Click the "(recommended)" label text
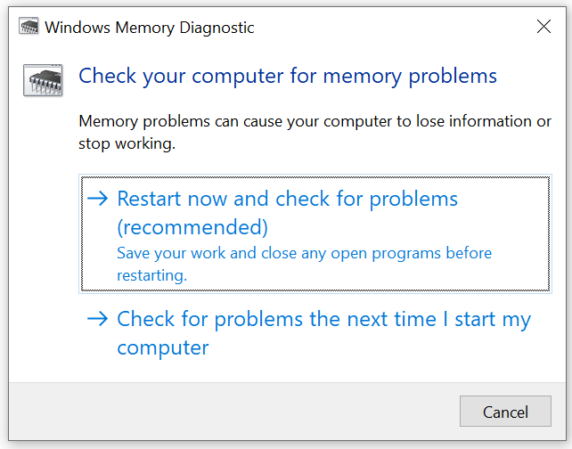Viewport: 572px width, 449px height. pos(192,227)
